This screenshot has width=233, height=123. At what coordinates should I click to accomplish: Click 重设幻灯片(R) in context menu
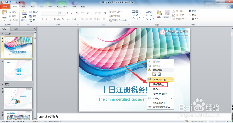pos(160,103)
